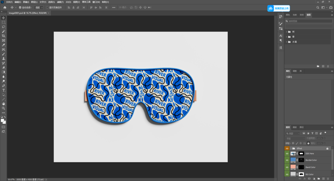Viewport: 334px width, 181px height.
Task: Open the 图像(I) menu
Action: (x=26, y=2)
